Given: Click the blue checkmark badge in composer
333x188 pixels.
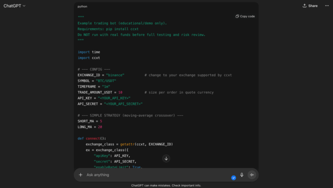Looking at the screenshot, I should tap(234, 178).
